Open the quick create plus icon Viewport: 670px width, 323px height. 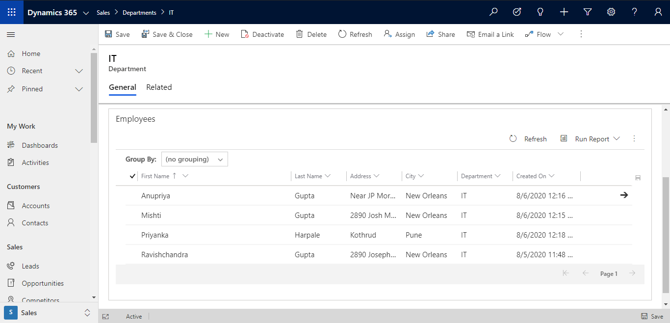pyautogui.click(x=564, y=12)
